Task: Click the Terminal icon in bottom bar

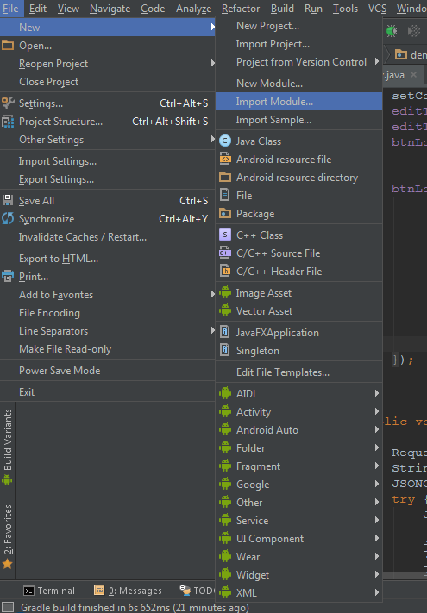Action: (28, 591)
